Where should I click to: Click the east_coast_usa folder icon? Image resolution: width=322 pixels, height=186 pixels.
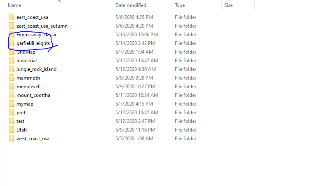(12, 17)
